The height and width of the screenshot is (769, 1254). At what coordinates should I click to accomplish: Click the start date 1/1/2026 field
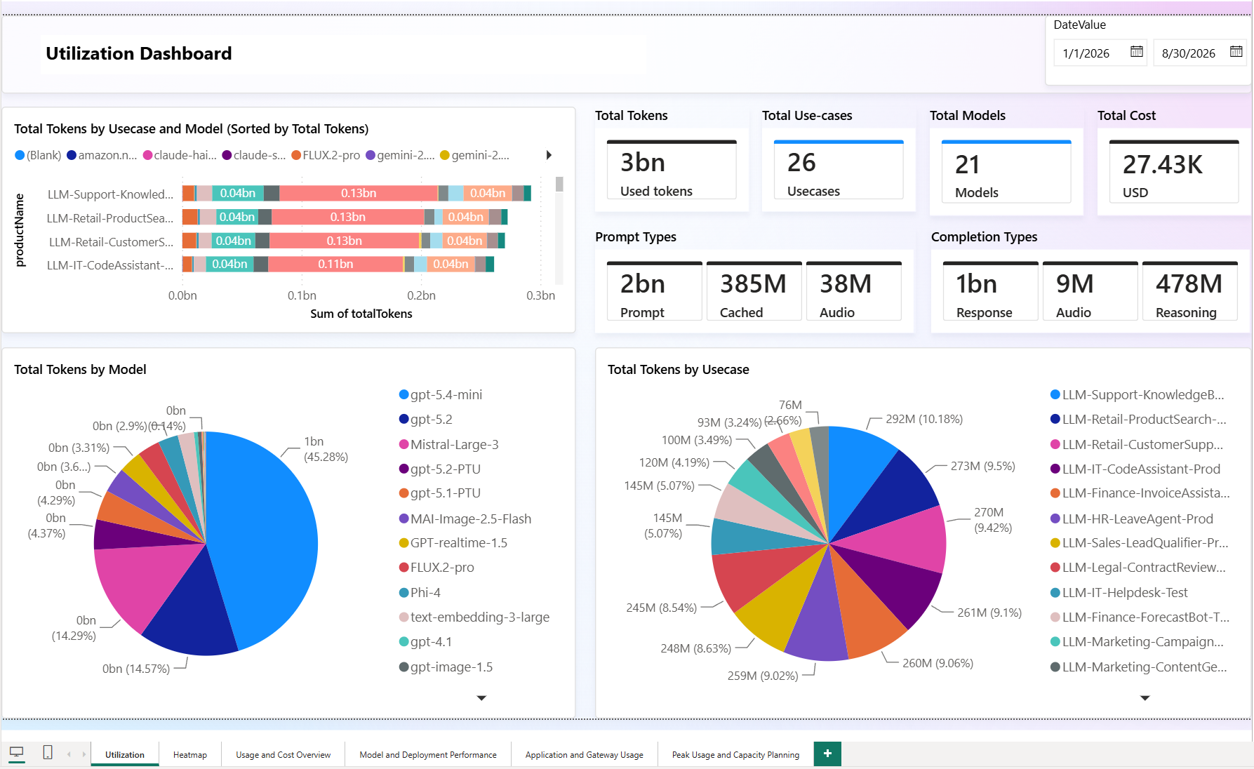pyautogui.click(x=1100, y=53)
